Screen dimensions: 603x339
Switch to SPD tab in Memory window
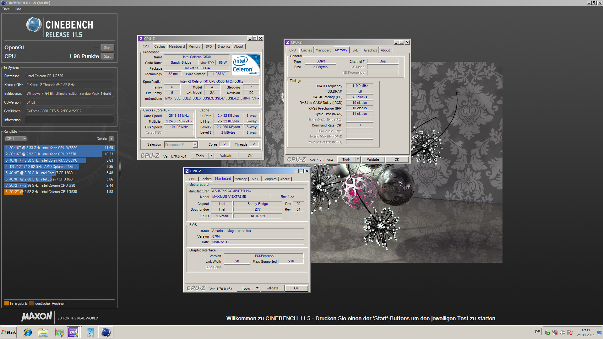click(x=355, y=50)
